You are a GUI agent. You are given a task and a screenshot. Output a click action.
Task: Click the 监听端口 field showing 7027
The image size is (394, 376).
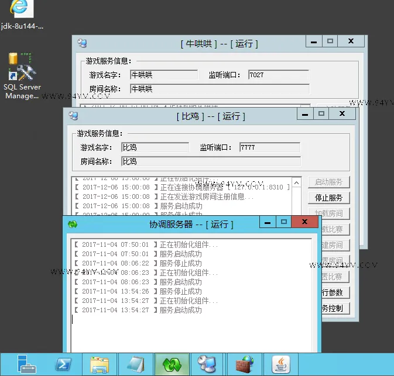click(x=279, y=75)
